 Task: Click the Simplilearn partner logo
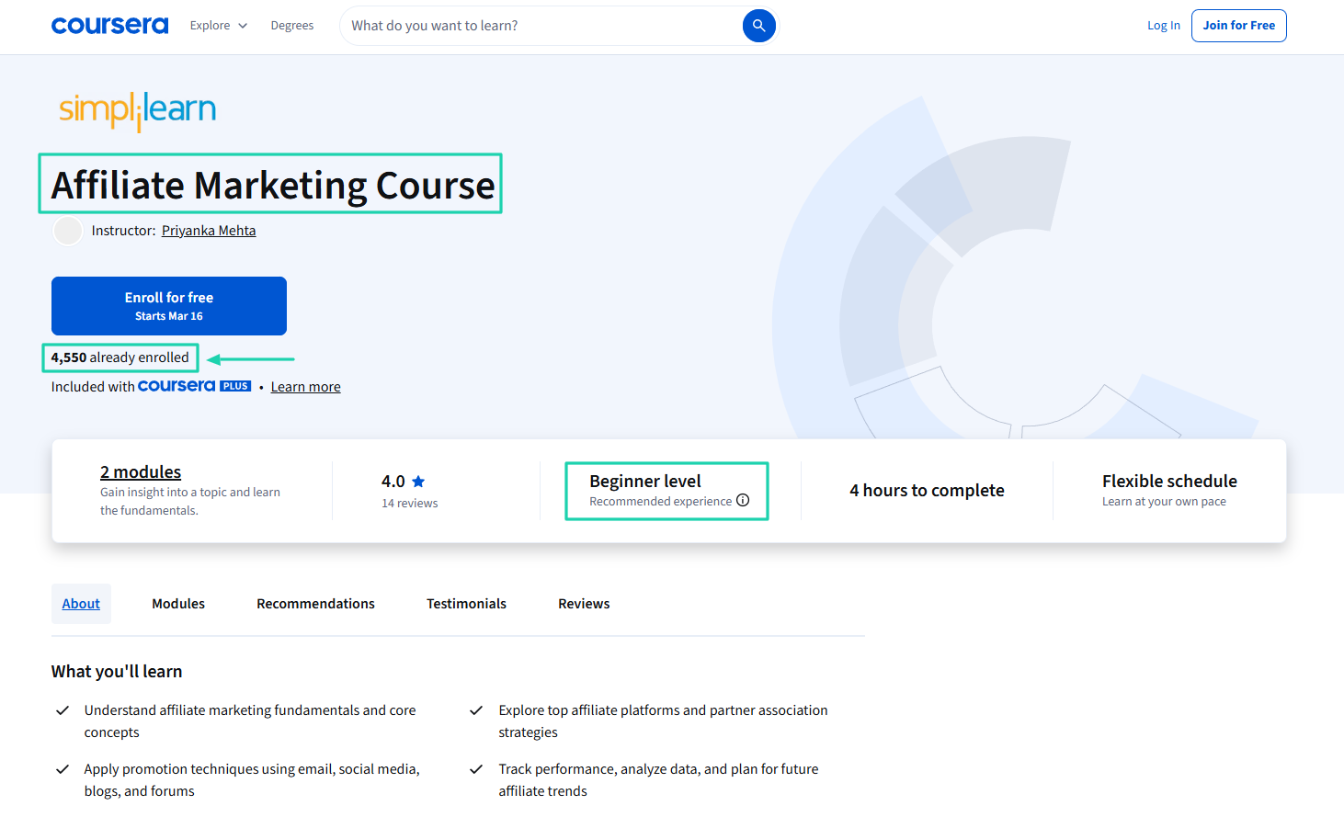[136, 108]
